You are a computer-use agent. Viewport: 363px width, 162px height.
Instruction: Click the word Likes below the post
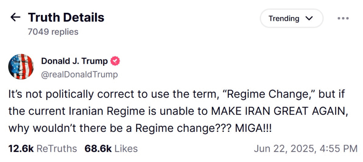coord(126,149)
